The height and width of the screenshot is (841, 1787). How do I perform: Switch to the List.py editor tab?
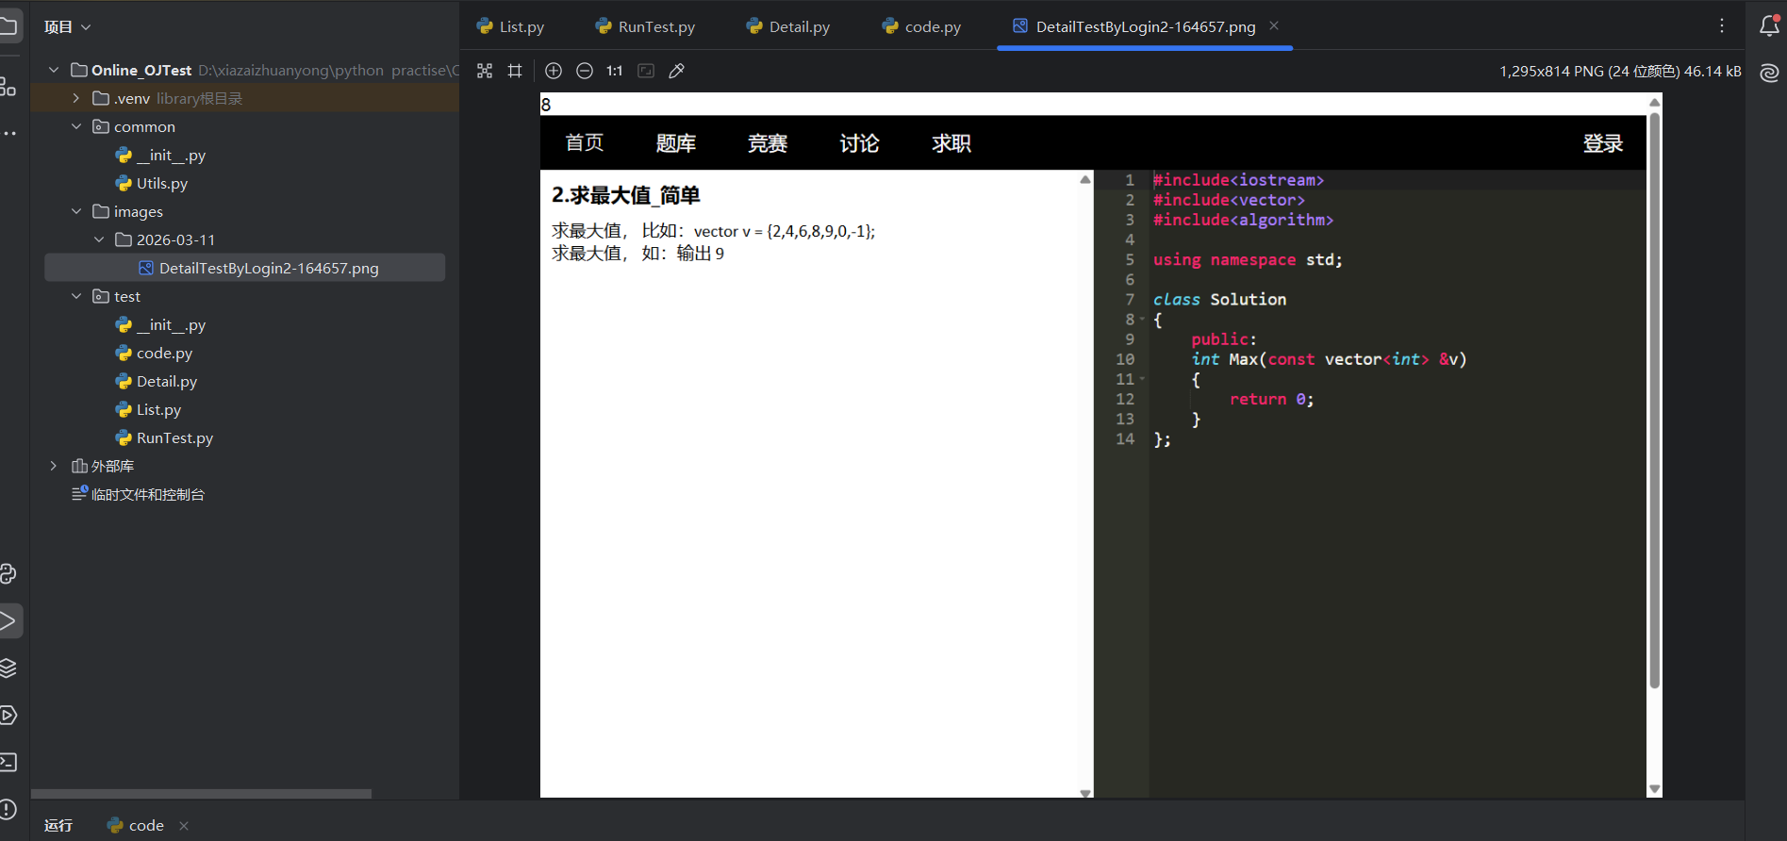coord(511,26)
